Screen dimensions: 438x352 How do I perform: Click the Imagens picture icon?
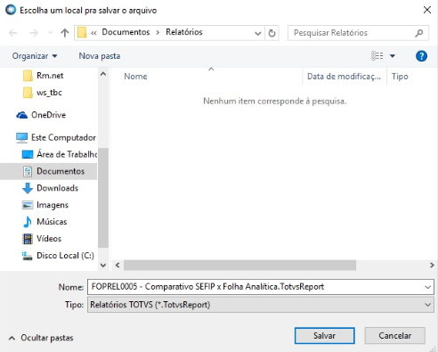[28, 205]
